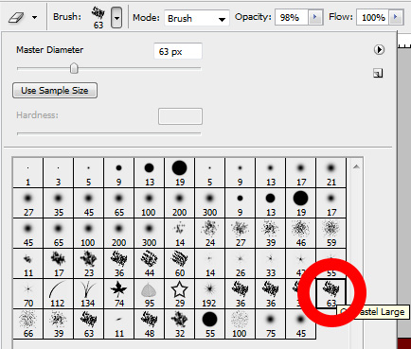Open the Mode dropdown showing Brush
Screen dimensions: 411x349
point(197,18)
